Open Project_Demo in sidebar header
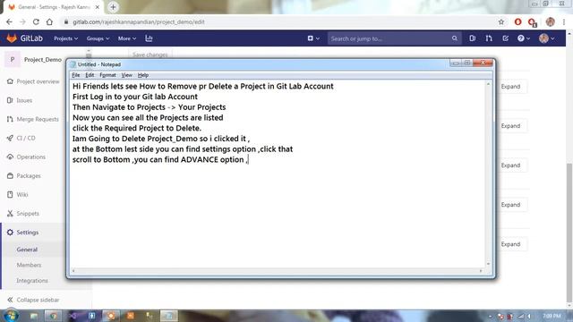 (43, 60)
